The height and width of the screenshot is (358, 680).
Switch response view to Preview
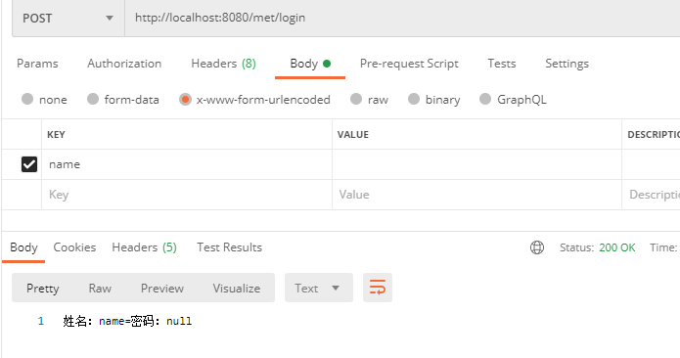(162, 289)
